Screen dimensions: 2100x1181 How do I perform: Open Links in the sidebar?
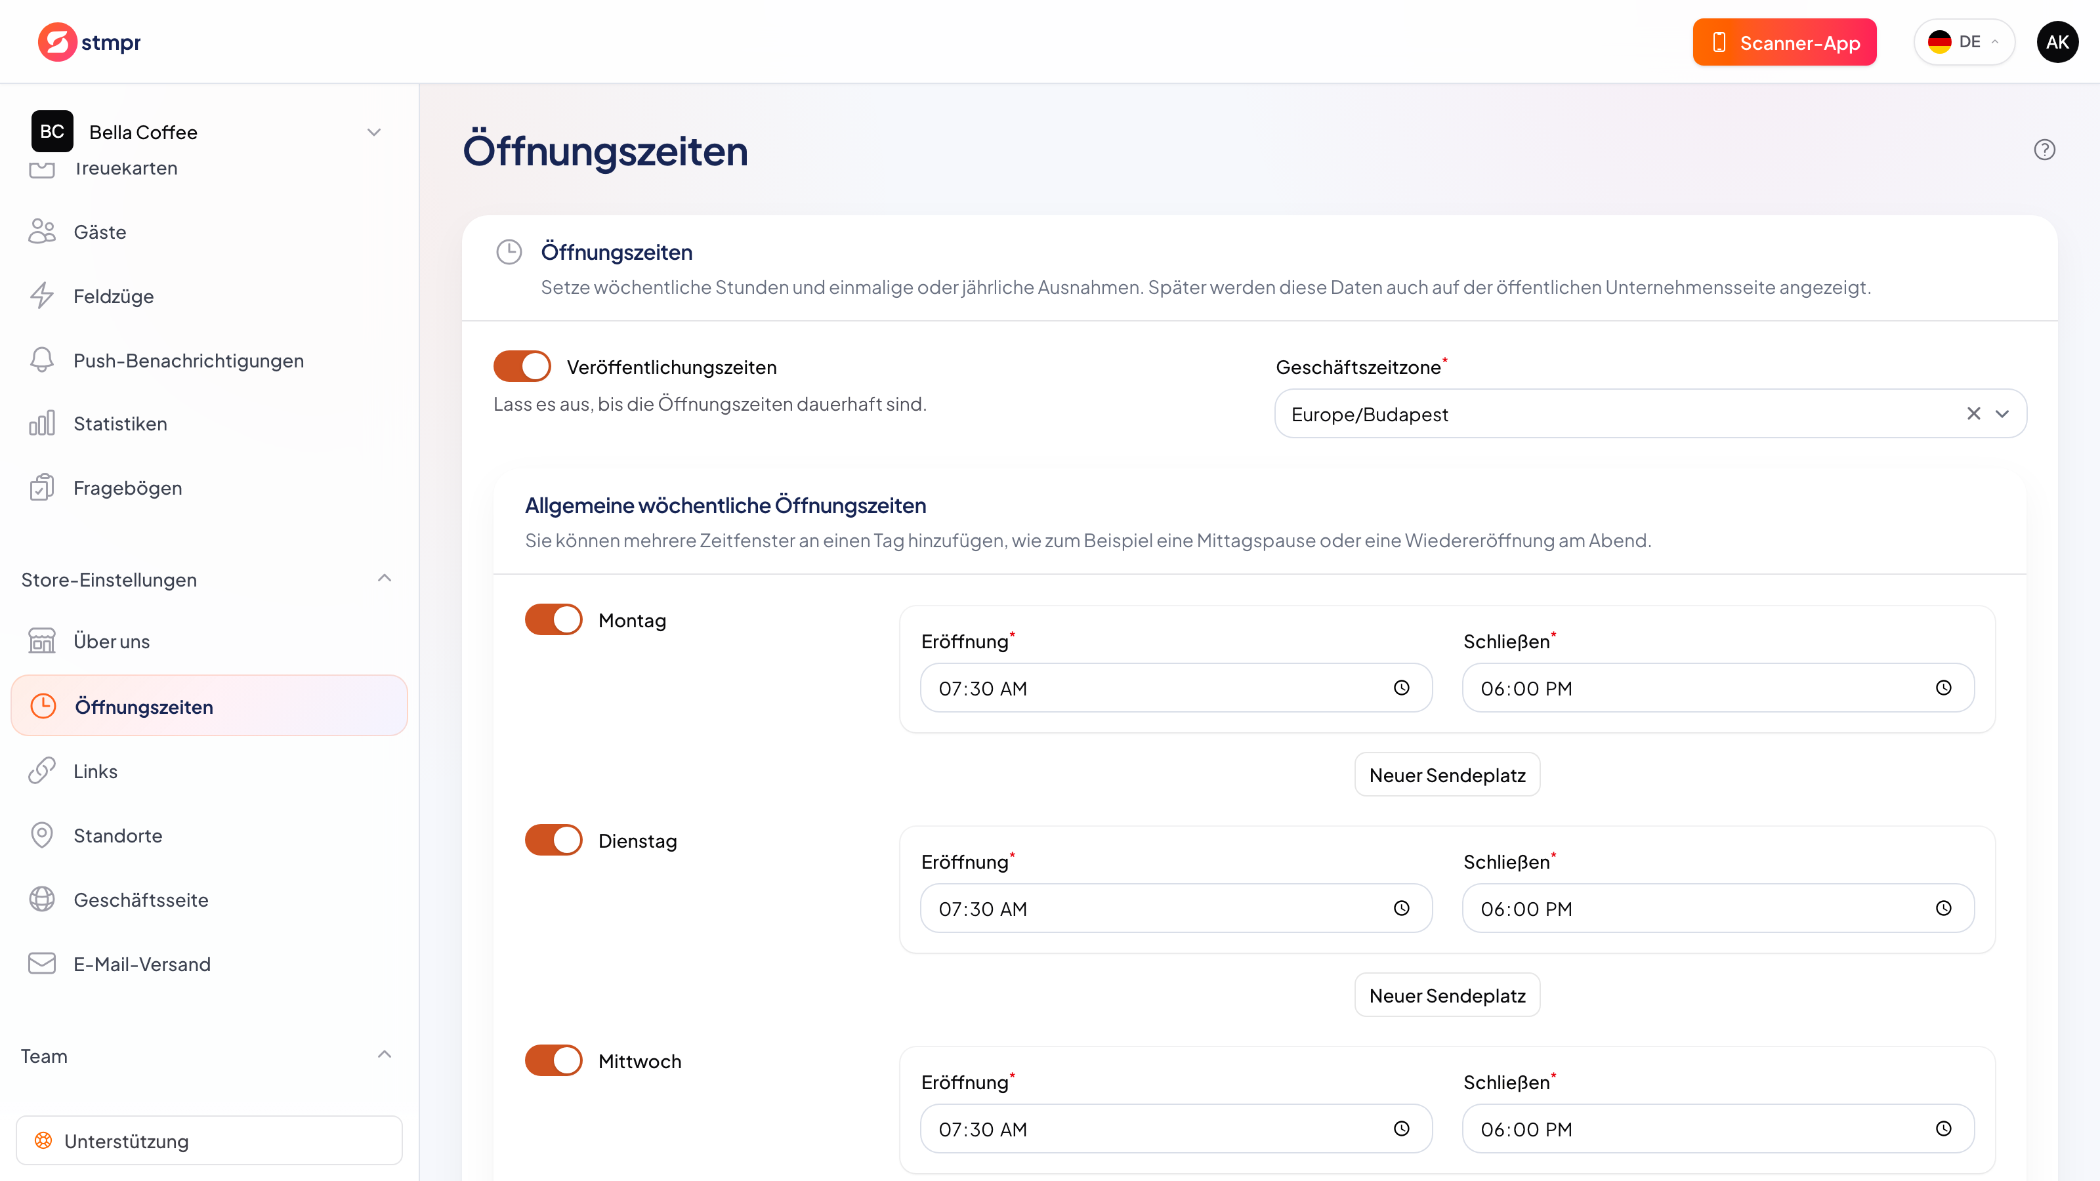click(x=209, y=771)
